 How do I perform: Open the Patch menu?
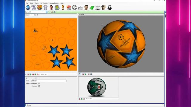[37, 3]
